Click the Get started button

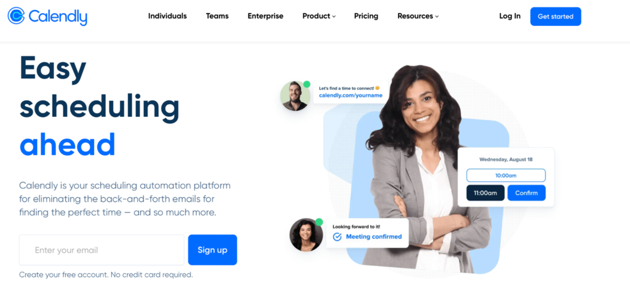tap(556, 17)
